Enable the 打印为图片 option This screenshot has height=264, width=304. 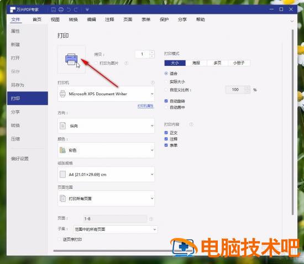(x=96, y=63)
